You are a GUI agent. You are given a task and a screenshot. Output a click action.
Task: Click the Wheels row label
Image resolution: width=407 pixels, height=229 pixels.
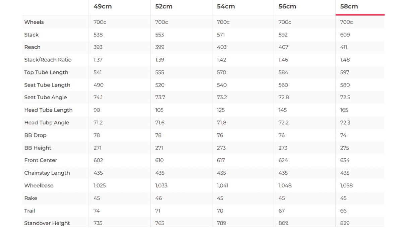[x=34, y=22]
